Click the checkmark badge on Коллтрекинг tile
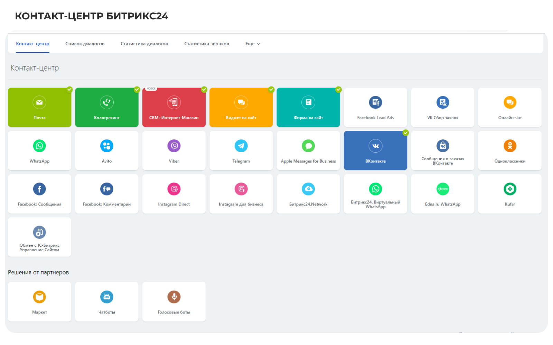Image resolution: width=553 pixels, height=345 pixels. [x=137, y=90]
